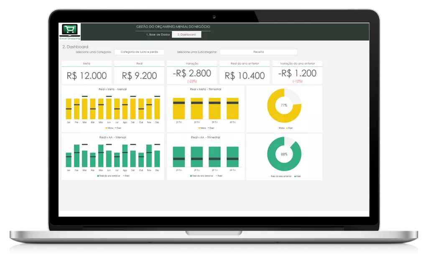Switch to the 2. Dashboard tab

186,34
